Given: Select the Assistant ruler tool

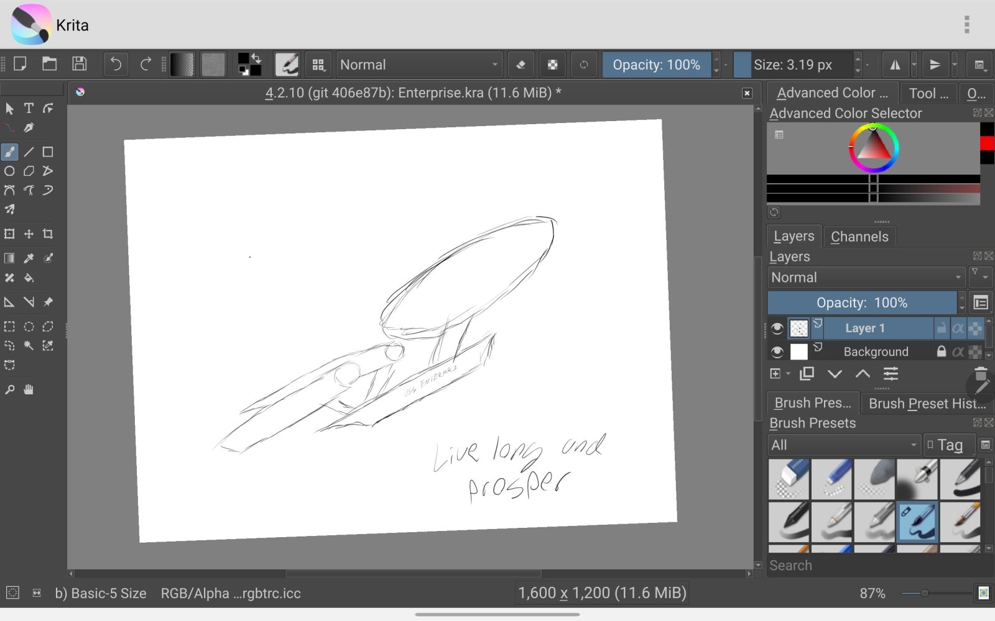Looking at the screenshot, I should 9,302.
